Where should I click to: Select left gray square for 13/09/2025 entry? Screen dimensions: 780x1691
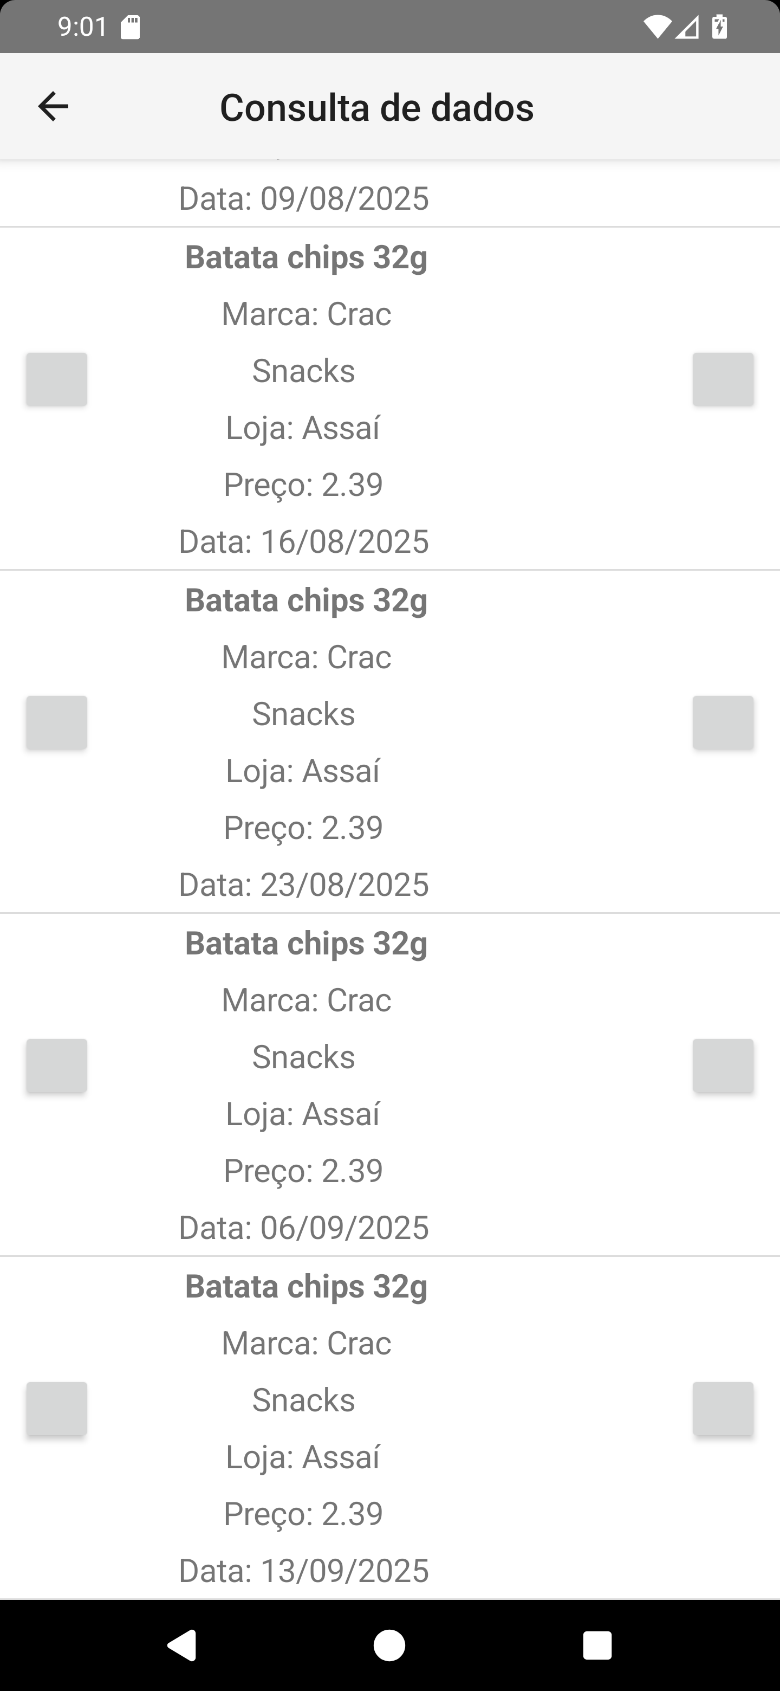pyautogui.click(x=56, y=1409)
